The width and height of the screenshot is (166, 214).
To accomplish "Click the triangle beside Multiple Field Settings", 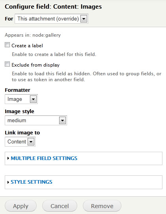I will tap(8, 158).
